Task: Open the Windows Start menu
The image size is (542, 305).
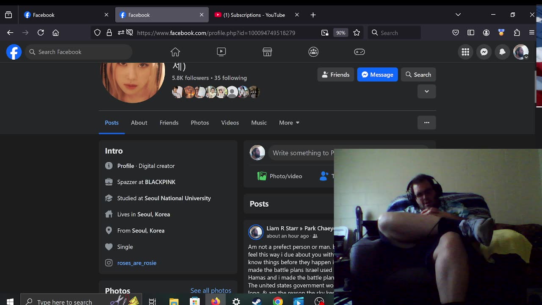Action: 10,301
